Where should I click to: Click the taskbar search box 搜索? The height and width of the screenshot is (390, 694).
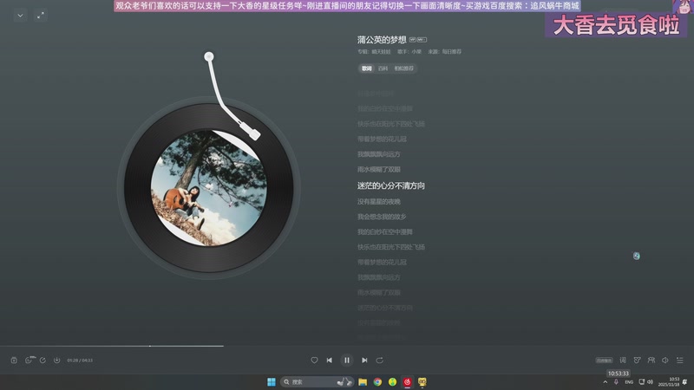(x=317, y=381)
